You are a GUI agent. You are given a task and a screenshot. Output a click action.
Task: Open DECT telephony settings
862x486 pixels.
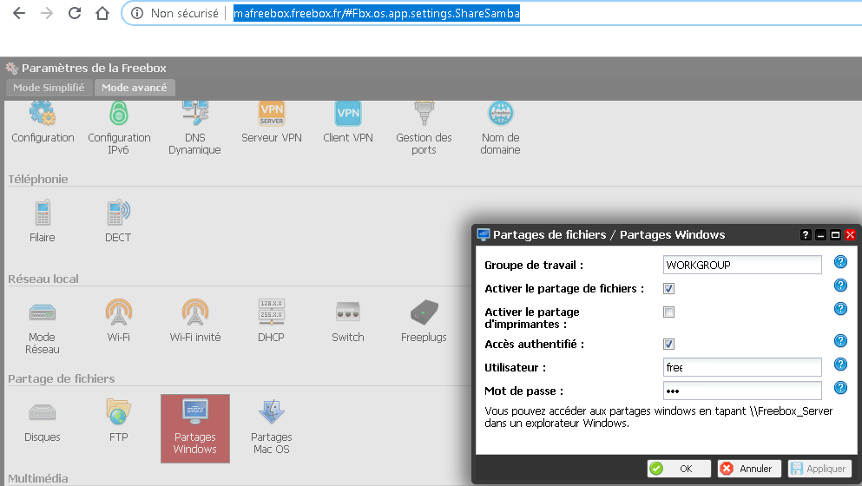click(x=118, y=221)
